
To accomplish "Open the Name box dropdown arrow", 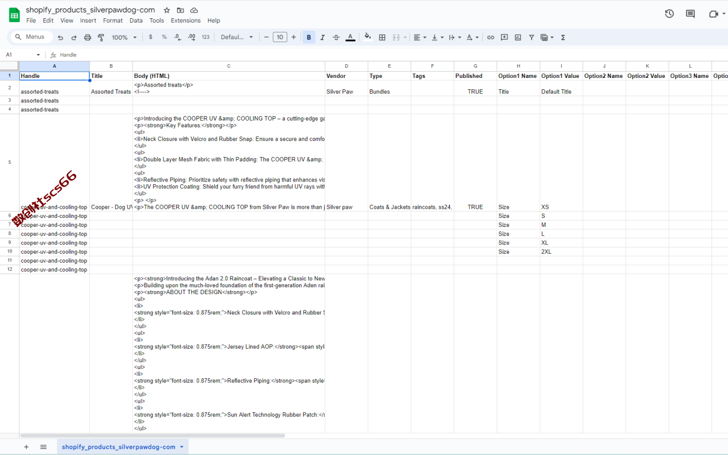I will 38,55.
